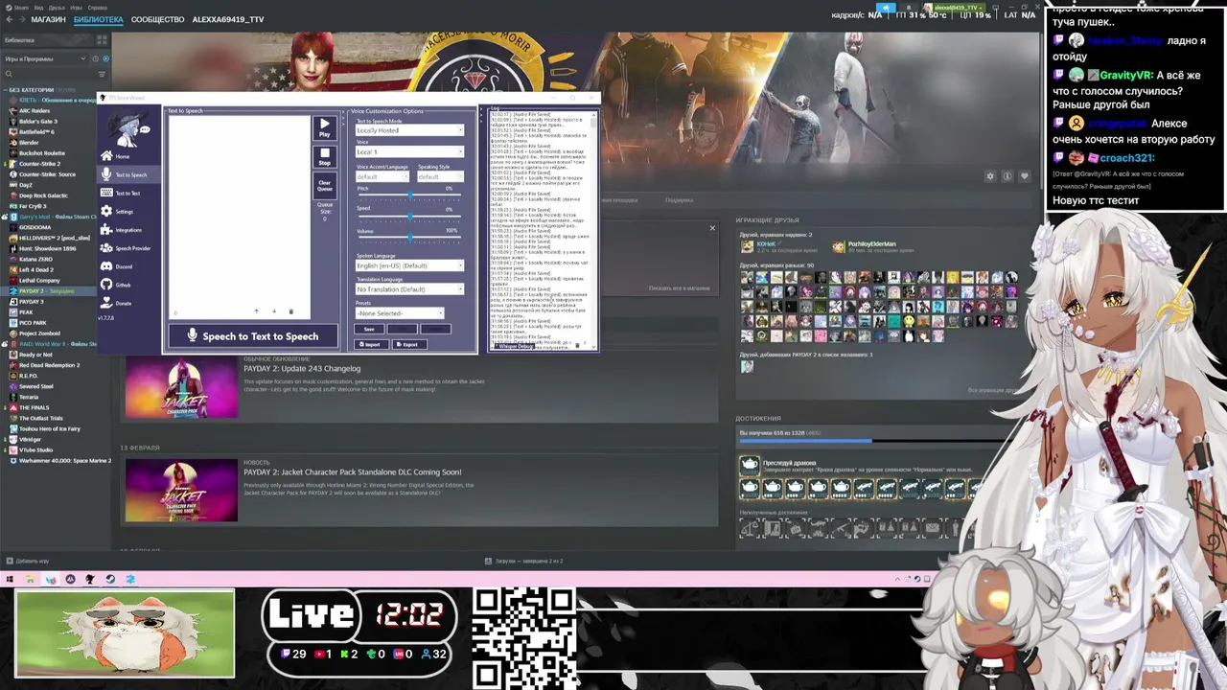This screenshot has width=1227, height=690.
Task: Click PAYDAY 2 info icon
Action: tap(1007, 176)
